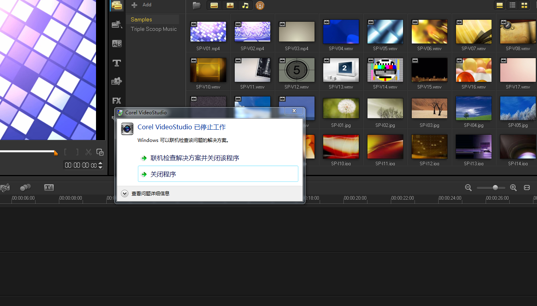
Task: Select the Graphic panel icon
Action: [117, 81]
